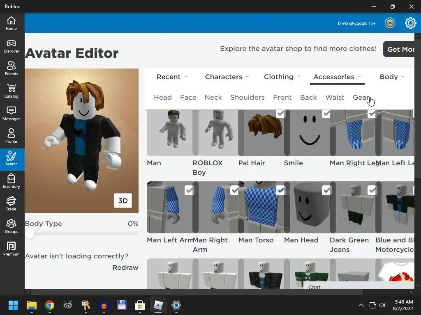The height and width of the screenshot is (315, 421).
Task: Switch the avatar preview with the 3D button
Action: (123, 201)
